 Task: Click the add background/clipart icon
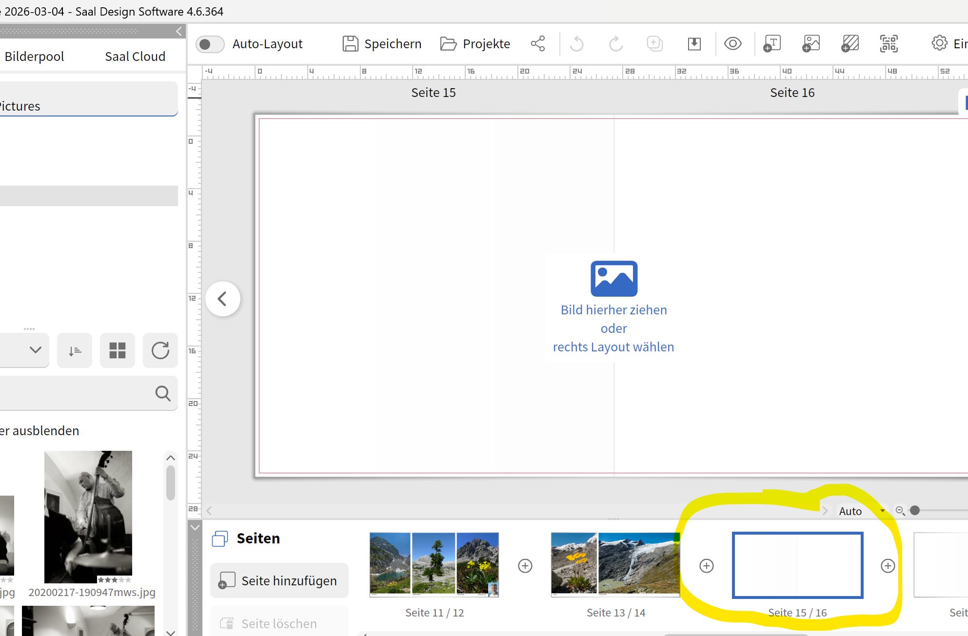(850, 44)
